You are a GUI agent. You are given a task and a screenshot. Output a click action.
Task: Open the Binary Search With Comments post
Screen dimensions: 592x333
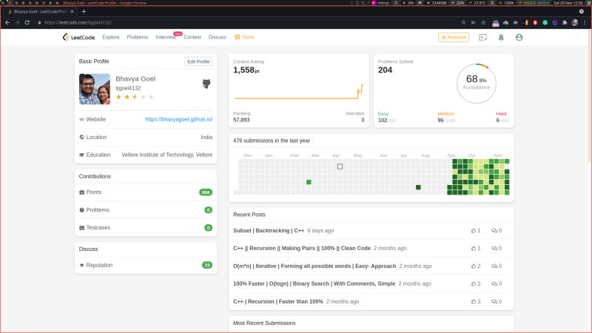(x=314, y=283)
